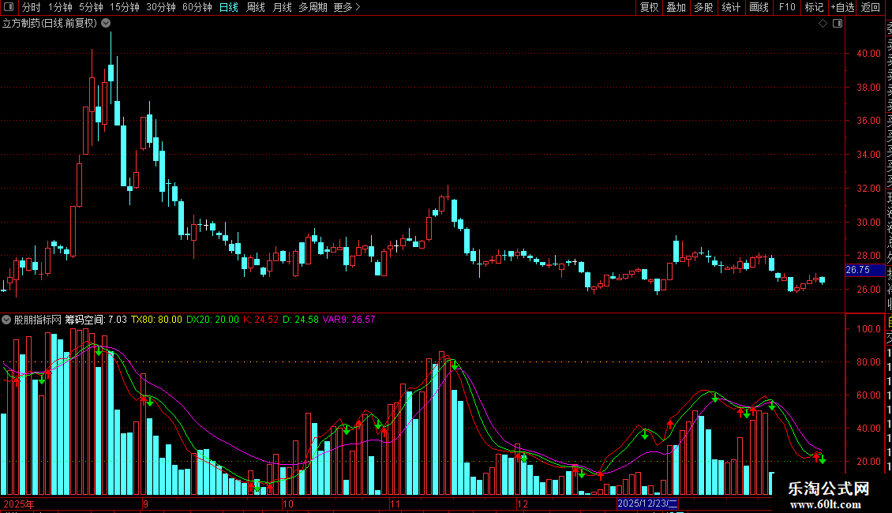
Task: Click the diamond icon near chart corner
Action: tap(823, 24)
